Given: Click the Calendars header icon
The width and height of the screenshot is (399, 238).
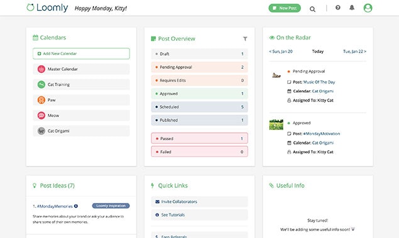Looking at the screenshot, I should tap(35, 38).
